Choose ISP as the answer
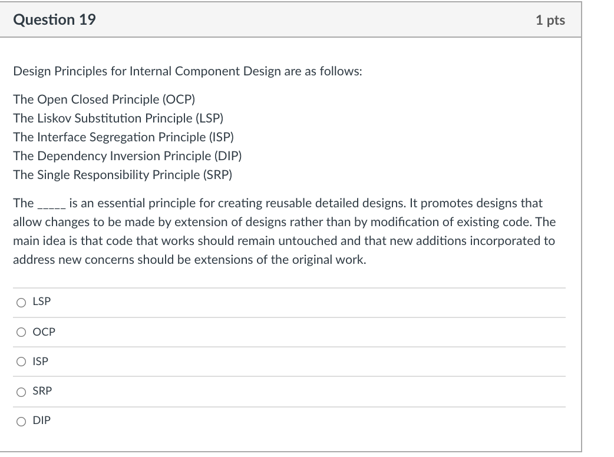614x457 pixels. 21,362
